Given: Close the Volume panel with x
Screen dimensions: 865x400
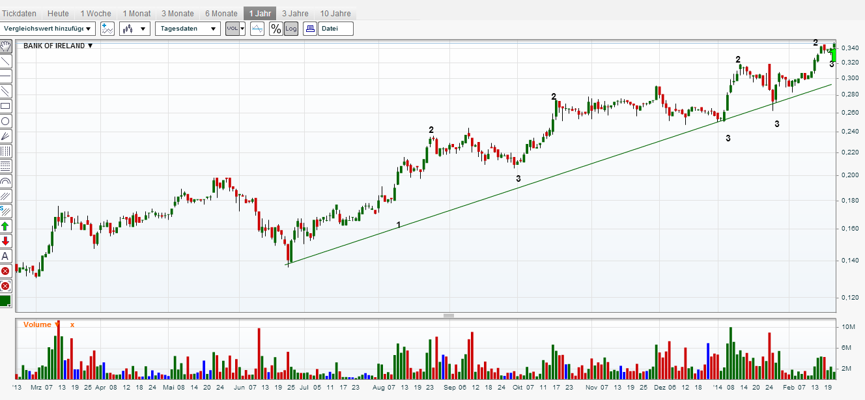Looking at the screenshot, I should (72, 324).
